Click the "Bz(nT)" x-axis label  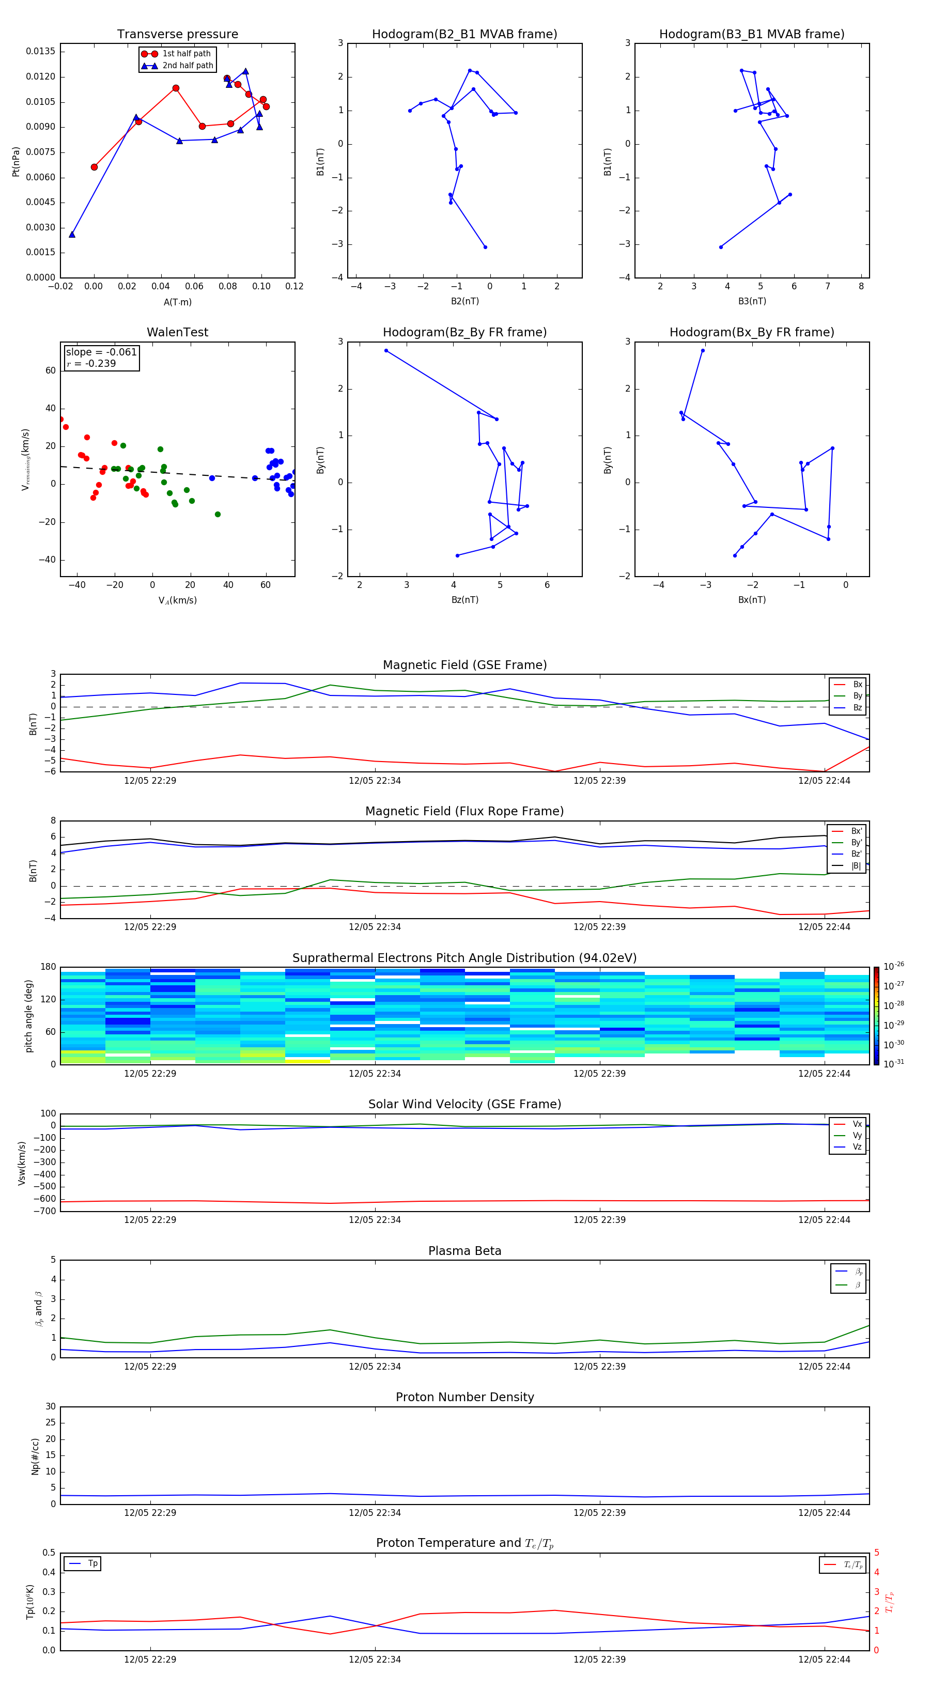pyautogui.click(x=464, y=600)
